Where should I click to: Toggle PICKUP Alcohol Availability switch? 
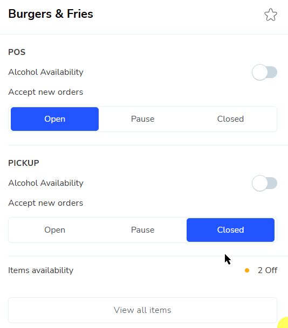pyautogui.click(x=265, y=183)
